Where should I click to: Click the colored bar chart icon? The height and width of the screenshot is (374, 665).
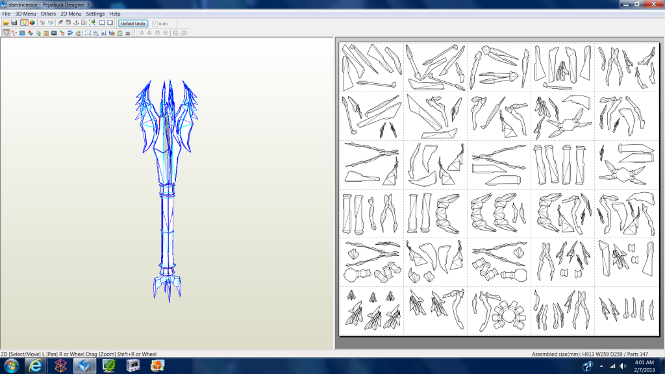(112, 33)
